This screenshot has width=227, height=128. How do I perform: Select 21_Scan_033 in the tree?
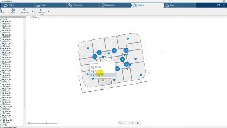[x=8, y=120]
